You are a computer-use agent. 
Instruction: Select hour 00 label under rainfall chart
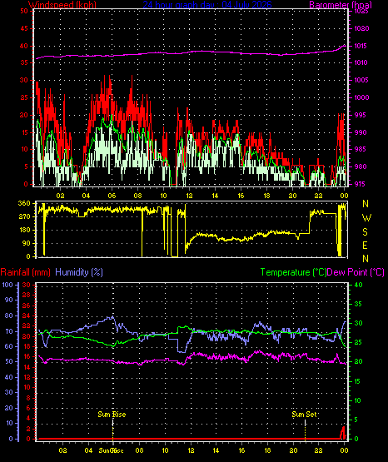(344, 450)
